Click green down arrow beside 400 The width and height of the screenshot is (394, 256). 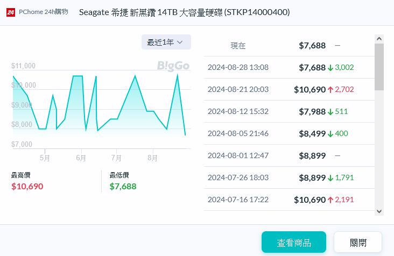tap(330, 134)
